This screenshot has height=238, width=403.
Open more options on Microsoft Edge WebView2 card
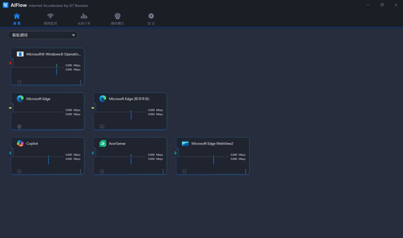(x=246, y=171)
